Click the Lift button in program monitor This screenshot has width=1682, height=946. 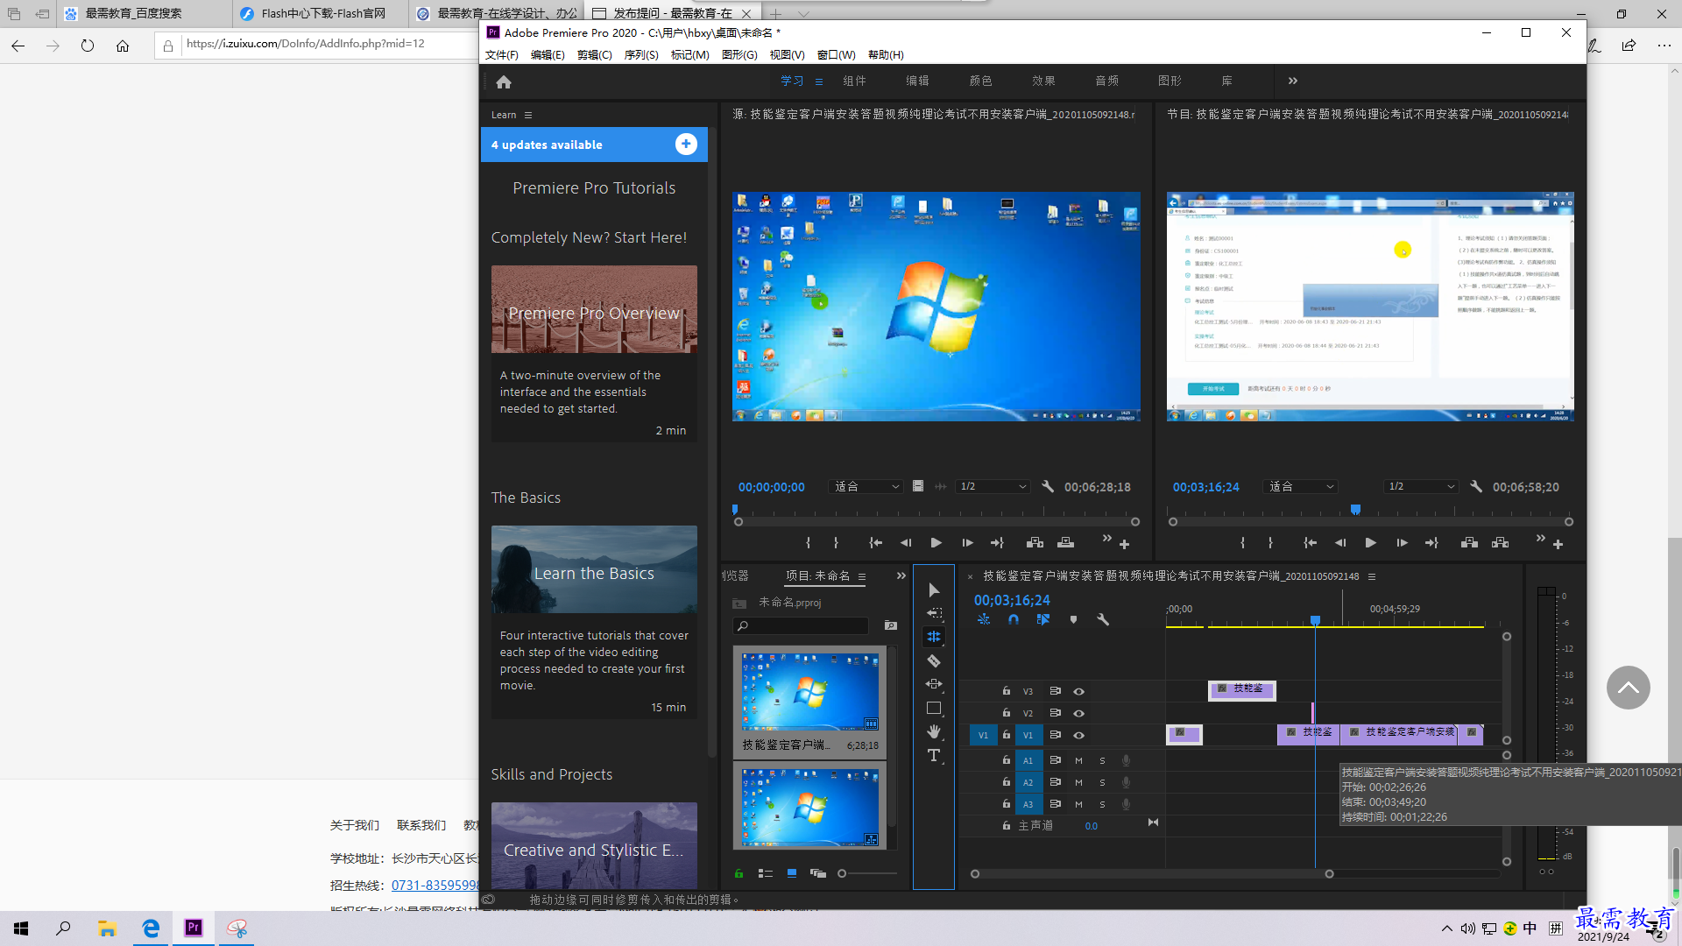point(1469,543)
